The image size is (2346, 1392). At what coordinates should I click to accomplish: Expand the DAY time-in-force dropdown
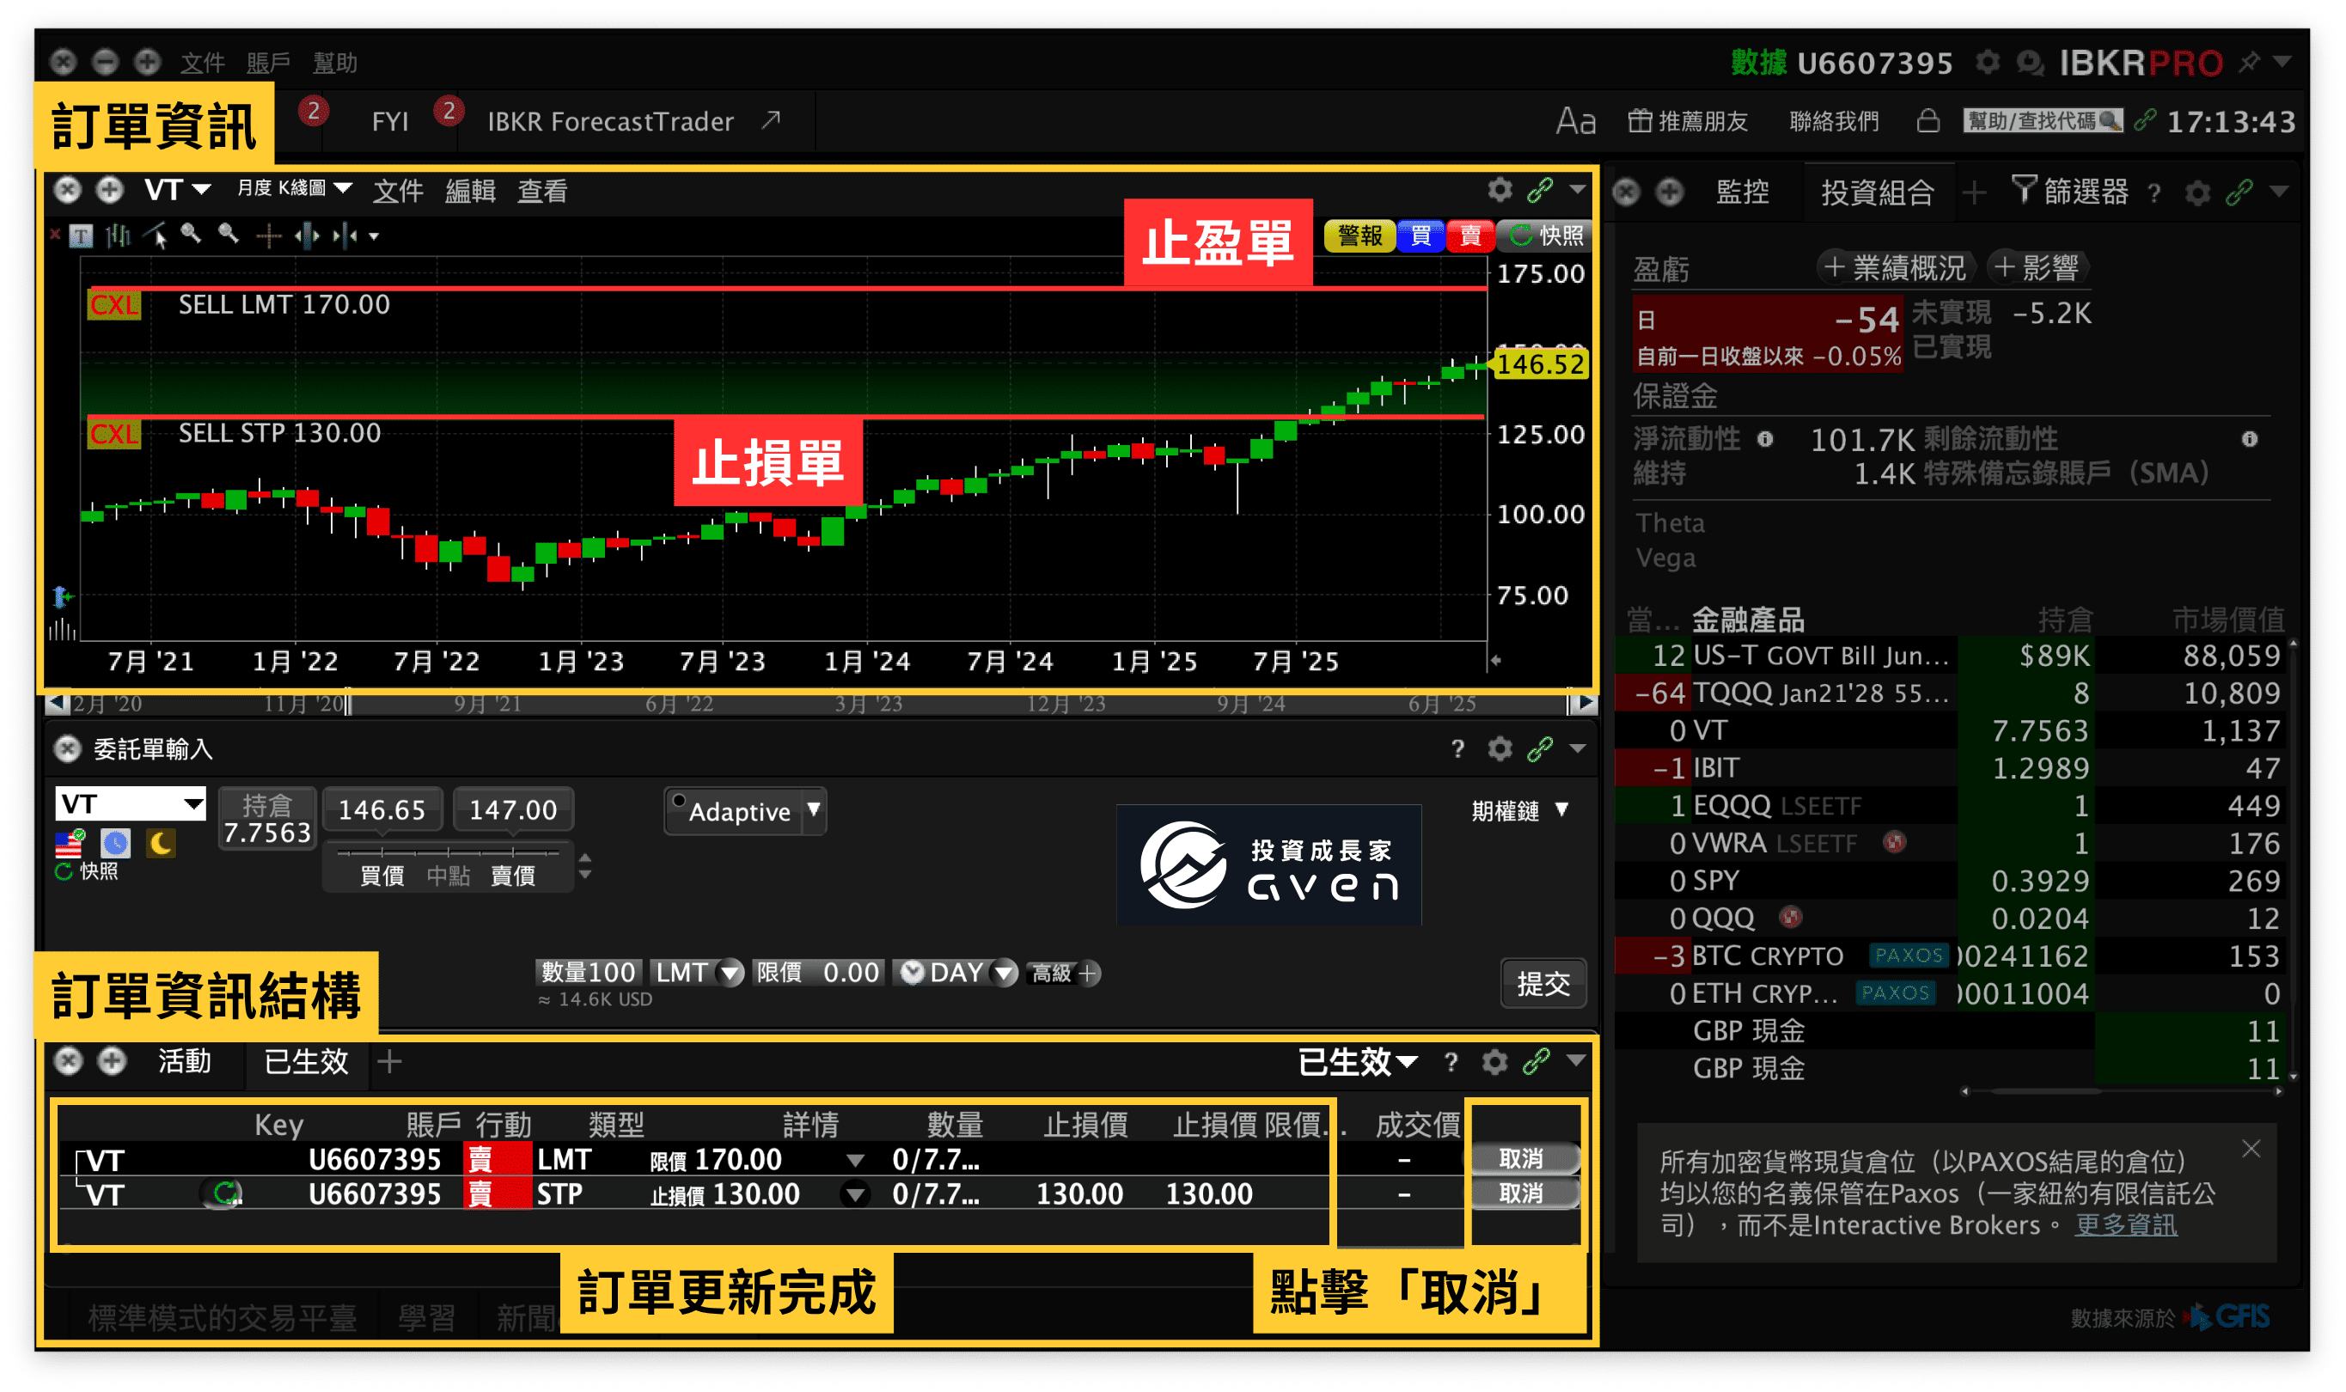(1005, 973)
